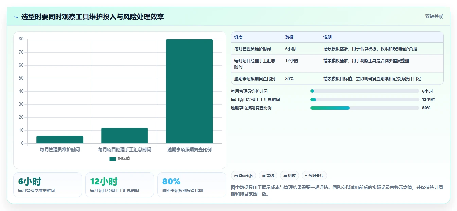This screenshot has height=211, width=457.
Task: Click the 维度 table column header
Action: tap(239, 37)
